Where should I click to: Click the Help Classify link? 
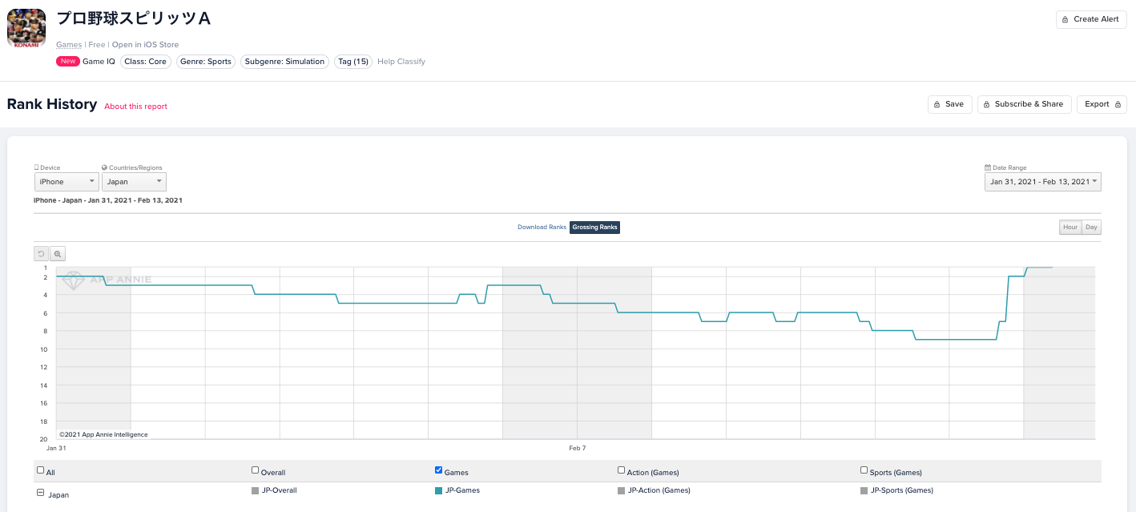(401, 62)
